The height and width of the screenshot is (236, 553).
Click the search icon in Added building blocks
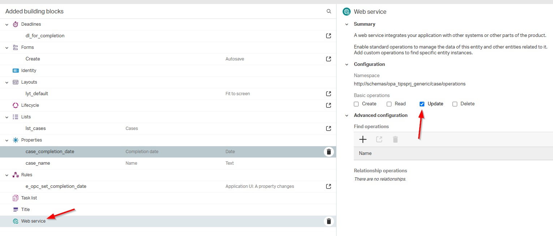[x=329, y=11]
